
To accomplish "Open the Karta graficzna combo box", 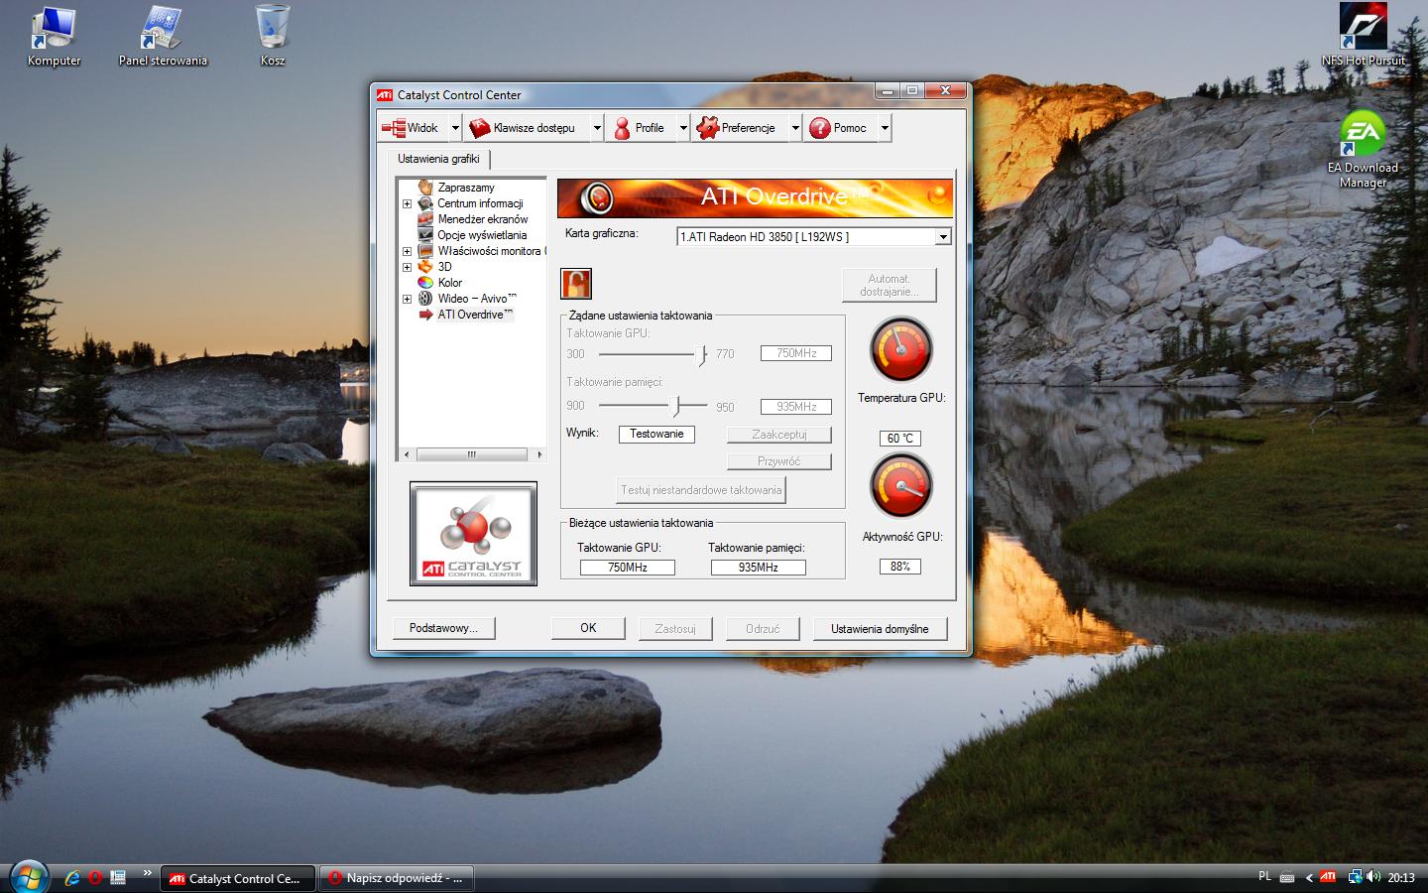I will 814,237.
